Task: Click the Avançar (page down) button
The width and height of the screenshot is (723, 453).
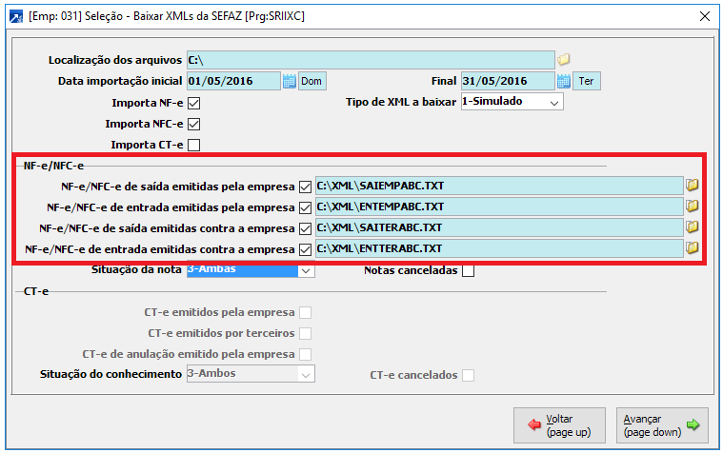Action: 662,424
